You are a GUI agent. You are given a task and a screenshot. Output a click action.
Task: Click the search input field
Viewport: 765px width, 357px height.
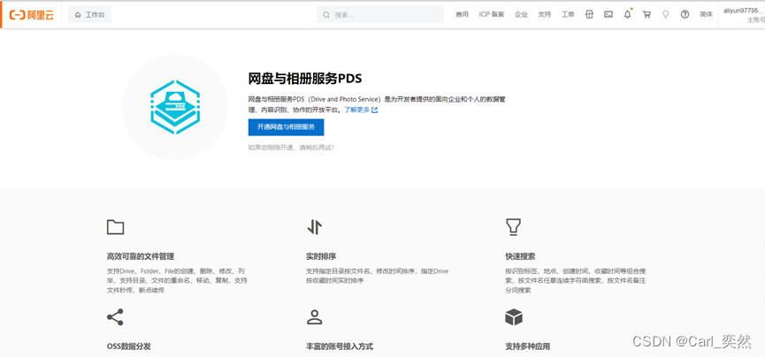tap(380, 15)
